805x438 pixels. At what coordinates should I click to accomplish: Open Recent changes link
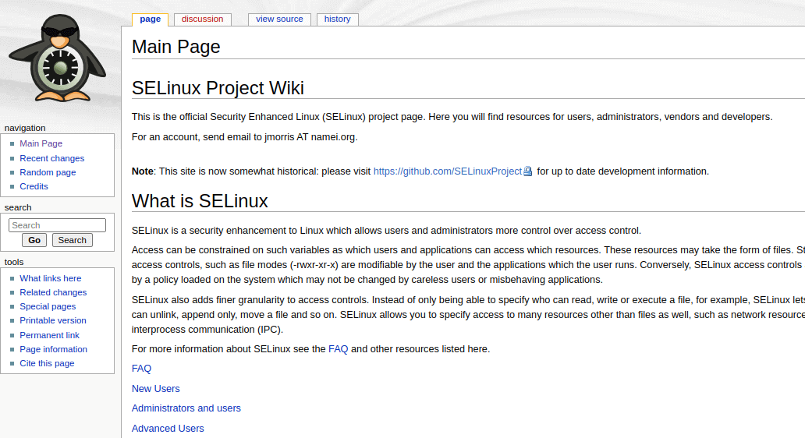click(x=51, y=158)
